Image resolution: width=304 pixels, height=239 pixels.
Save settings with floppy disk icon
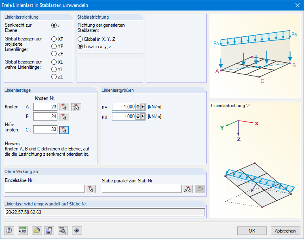[49, 231]
